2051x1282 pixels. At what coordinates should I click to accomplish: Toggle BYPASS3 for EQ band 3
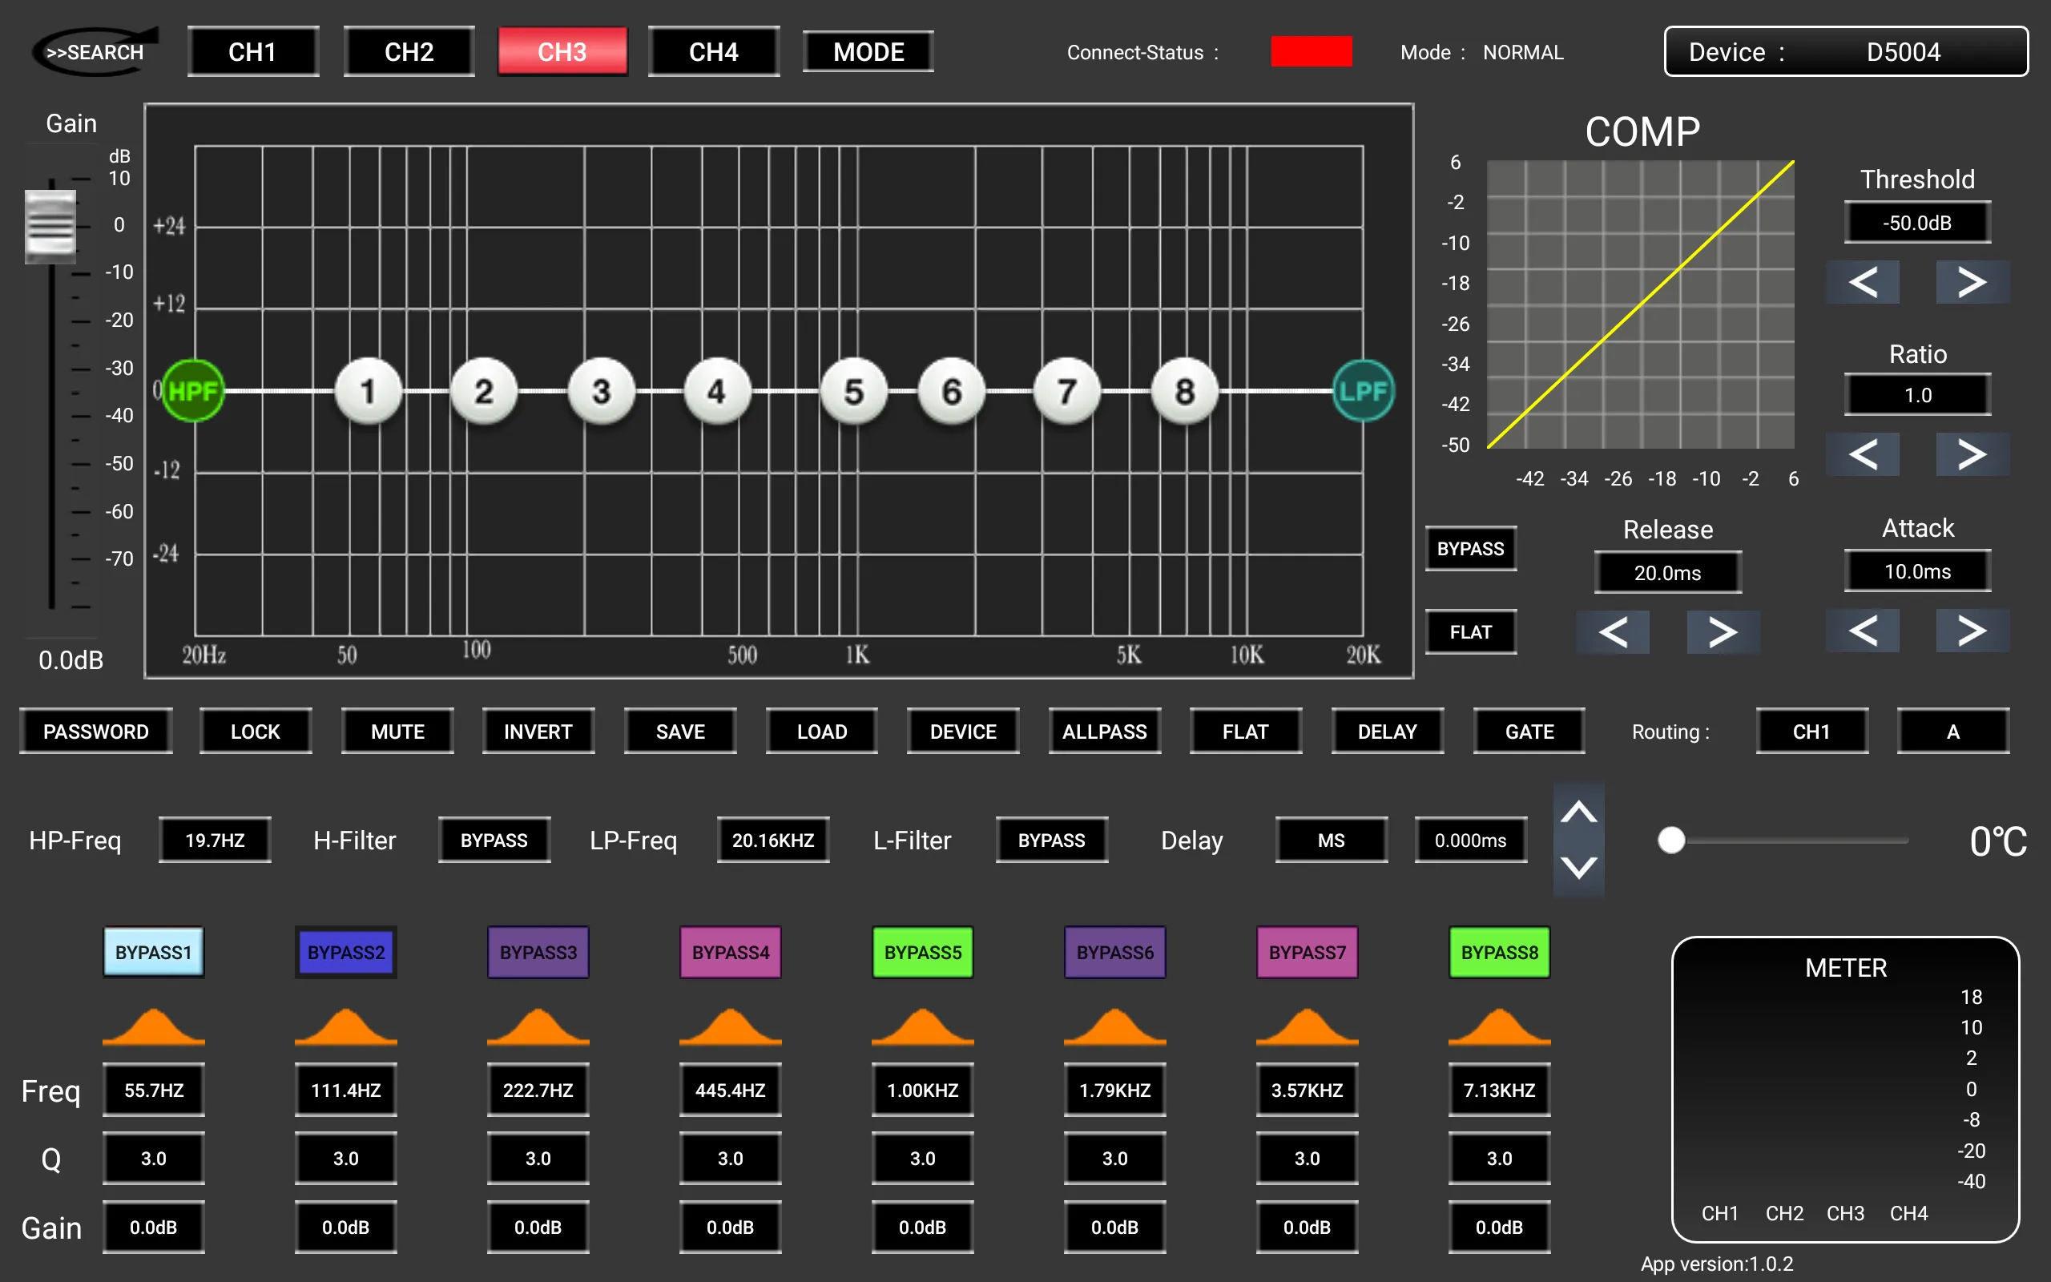tap(538, 952)
